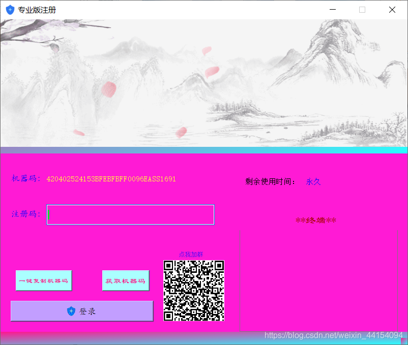Click the 点我加群 link
This screenshot has height=345, width=408.
point(191,255)
